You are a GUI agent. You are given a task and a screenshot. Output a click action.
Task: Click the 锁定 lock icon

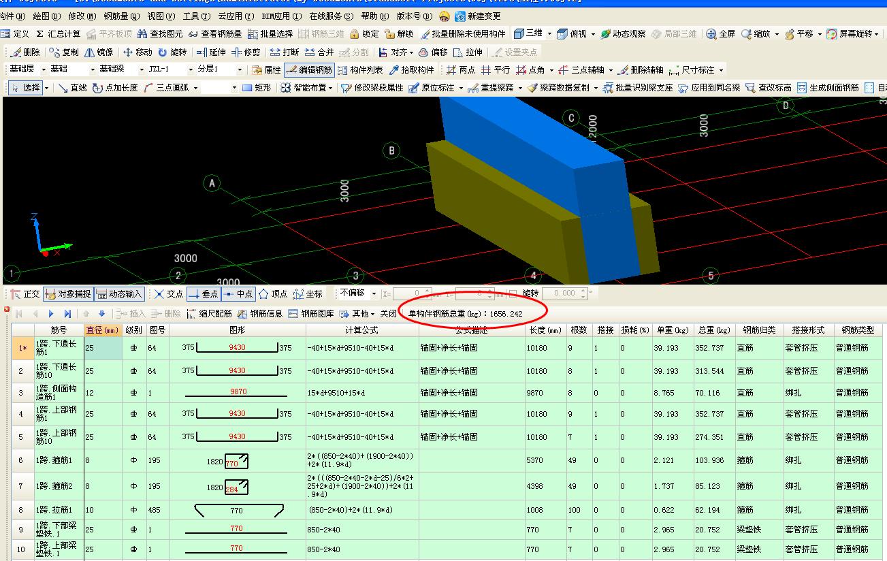(364, 34)
